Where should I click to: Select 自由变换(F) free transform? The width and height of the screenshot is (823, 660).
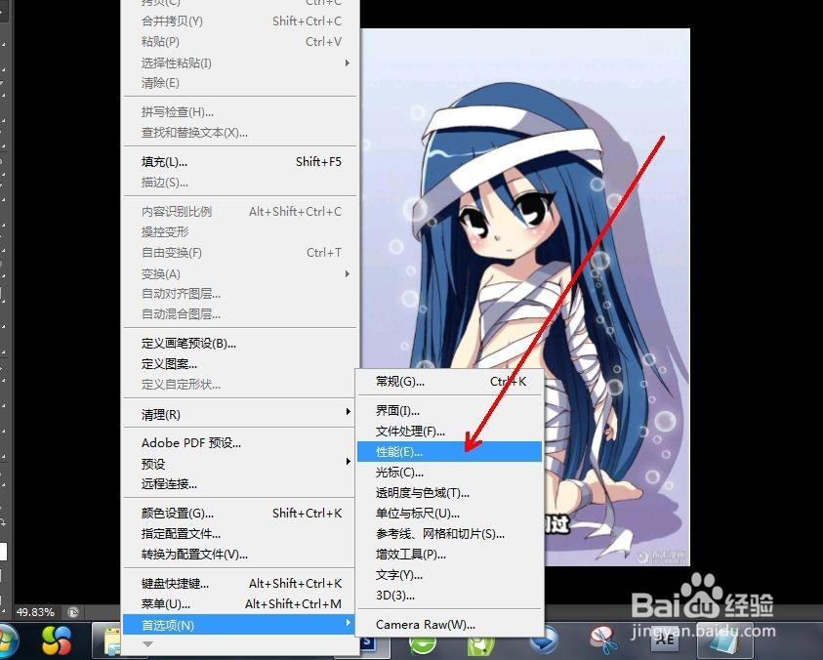pos(239,253)
